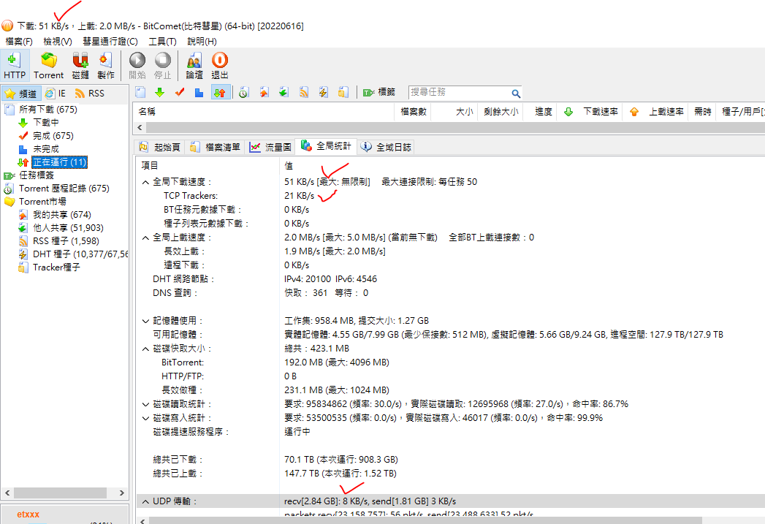Open the 論壇 forum icon
This screenshot has height=524, width=765.
194,66
